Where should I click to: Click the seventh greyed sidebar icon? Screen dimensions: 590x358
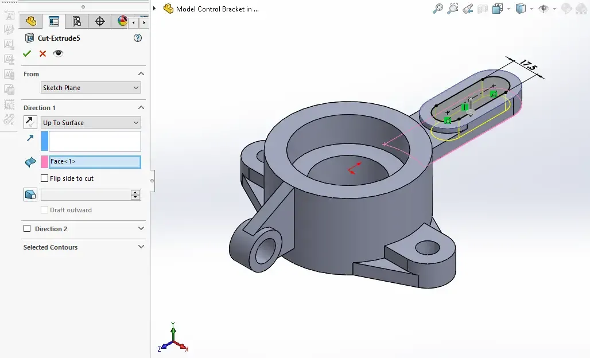tap(9, 104)
